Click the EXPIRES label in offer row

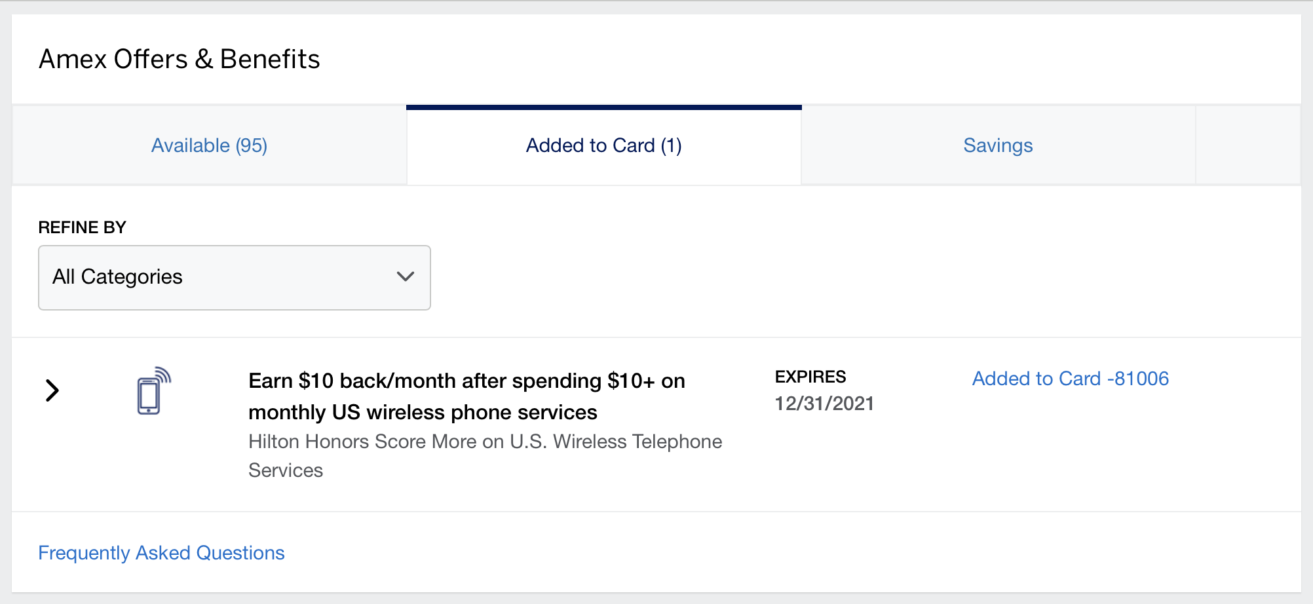(x=810, y=377)
